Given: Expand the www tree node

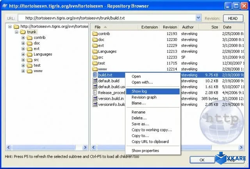Looking at the screenshot, I should point(23,71).
